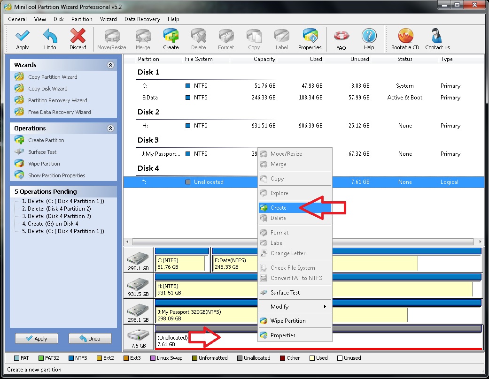Screen dimensions: 489x379
Task: Click the bottom Undo button
Action: [90, 339]
